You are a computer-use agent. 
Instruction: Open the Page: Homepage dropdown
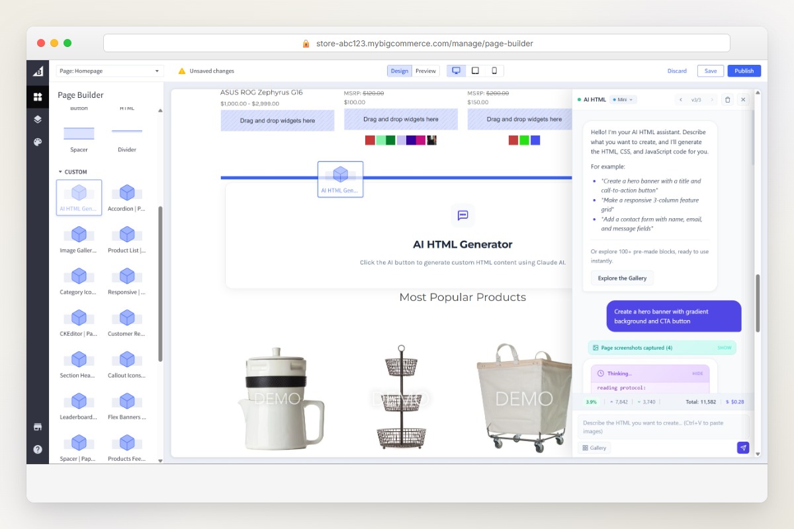(109, 71)
